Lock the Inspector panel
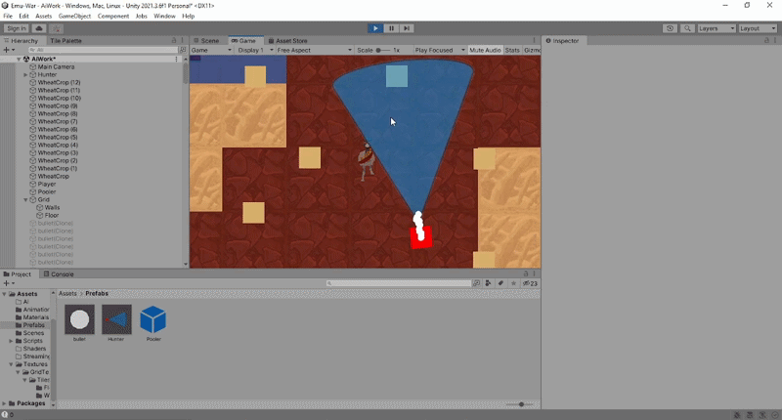 [x=765, y=40]
